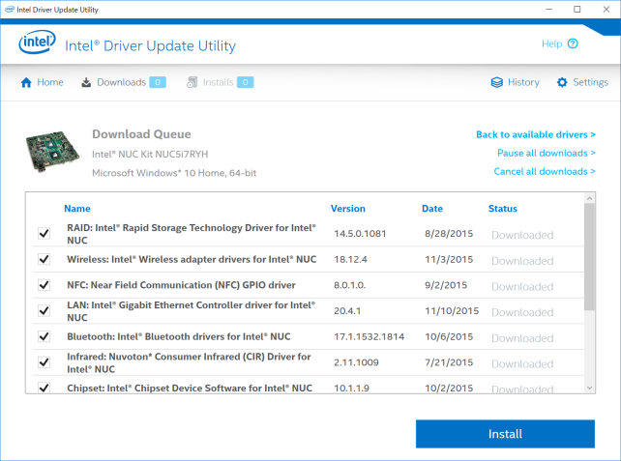
Task: Open the Settings section
Action: tap(582, 82)
